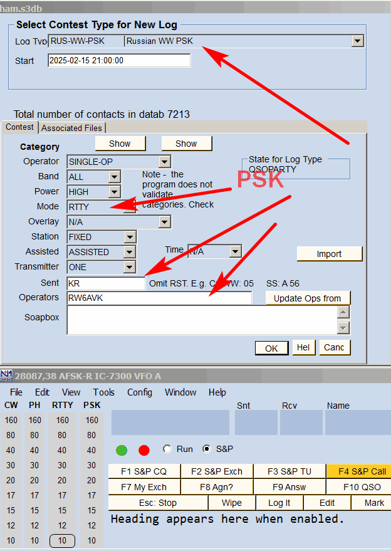
Task: Open the Overlay N/A dropdown
Action: pos(164,221)
